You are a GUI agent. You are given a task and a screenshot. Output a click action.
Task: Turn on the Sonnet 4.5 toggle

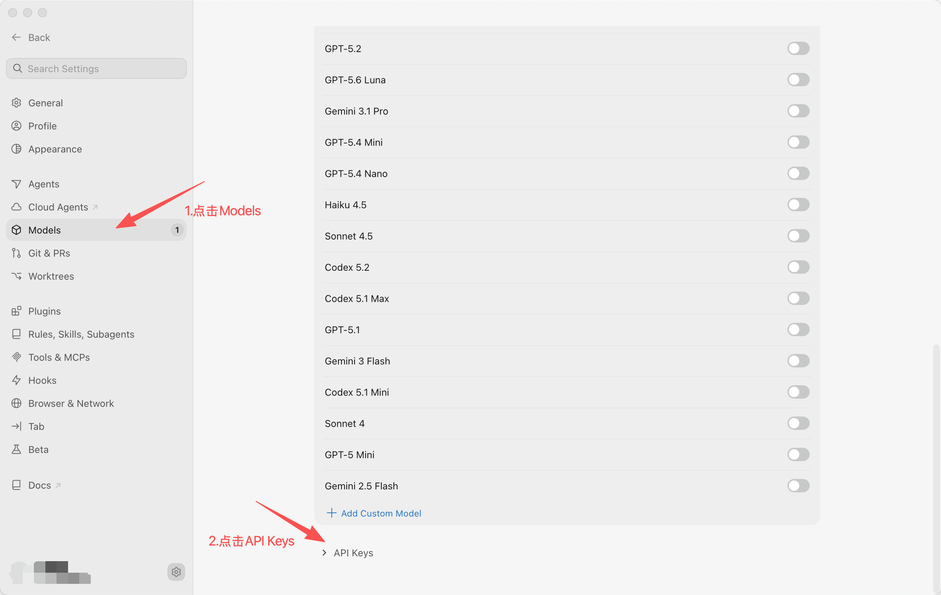(799, 236)
